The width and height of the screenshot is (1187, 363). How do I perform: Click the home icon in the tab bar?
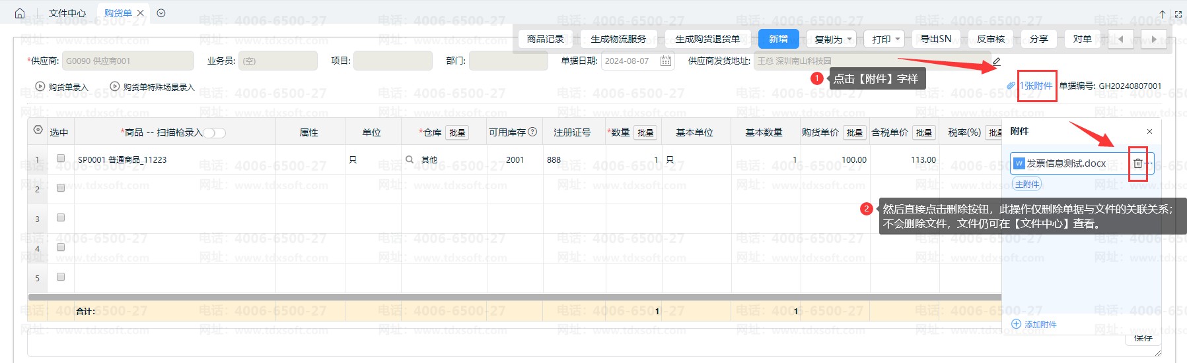click(x=20, y=13)
